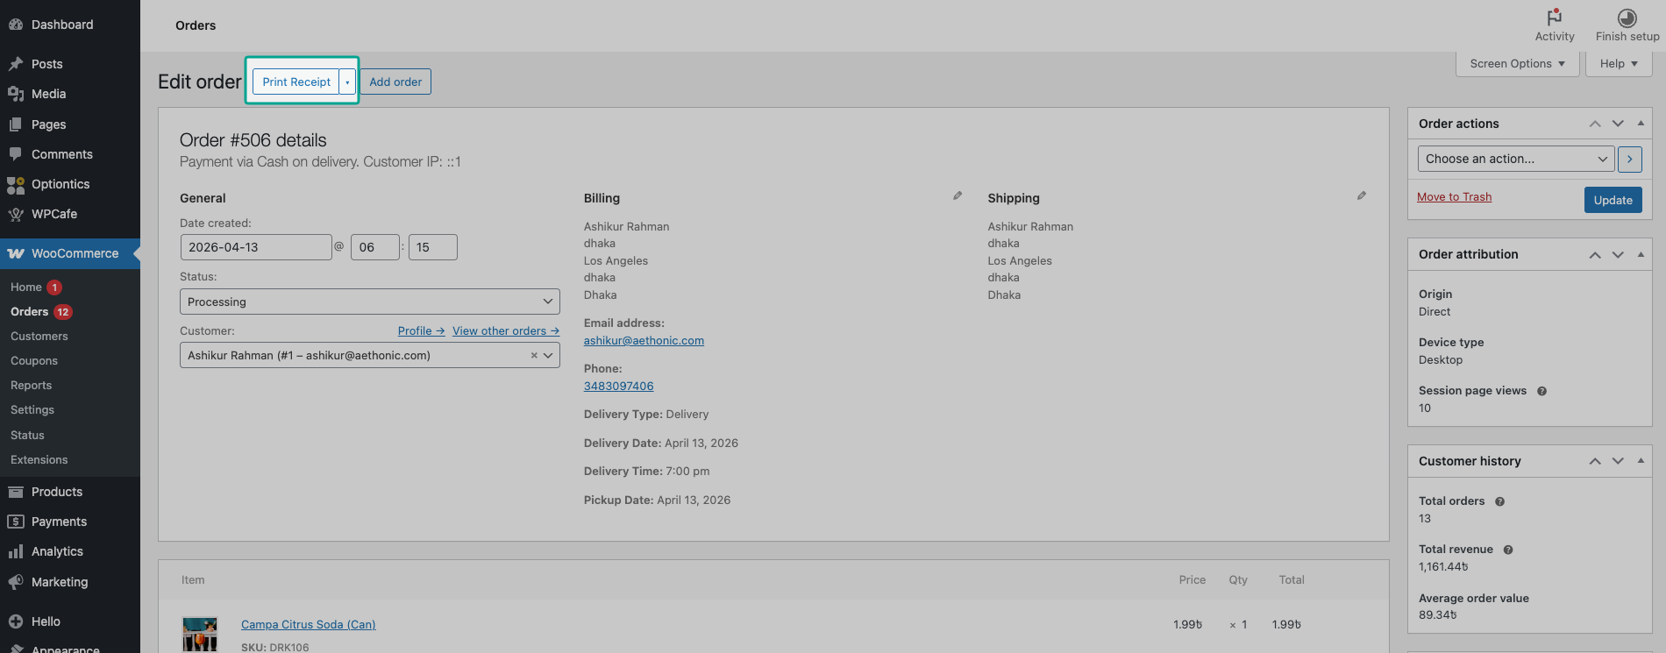Image resolution: width=1666 pixels, height=653 pixels.
Task: Open the Reports submenu item
Action: point(32,385)
